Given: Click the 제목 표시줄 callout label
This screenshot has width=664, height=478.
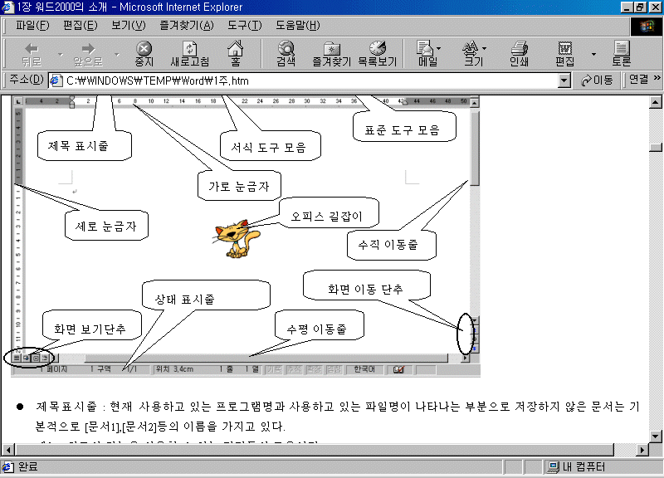Looking at the screenshot, I should pyautogui.click(x=78, y=146).
